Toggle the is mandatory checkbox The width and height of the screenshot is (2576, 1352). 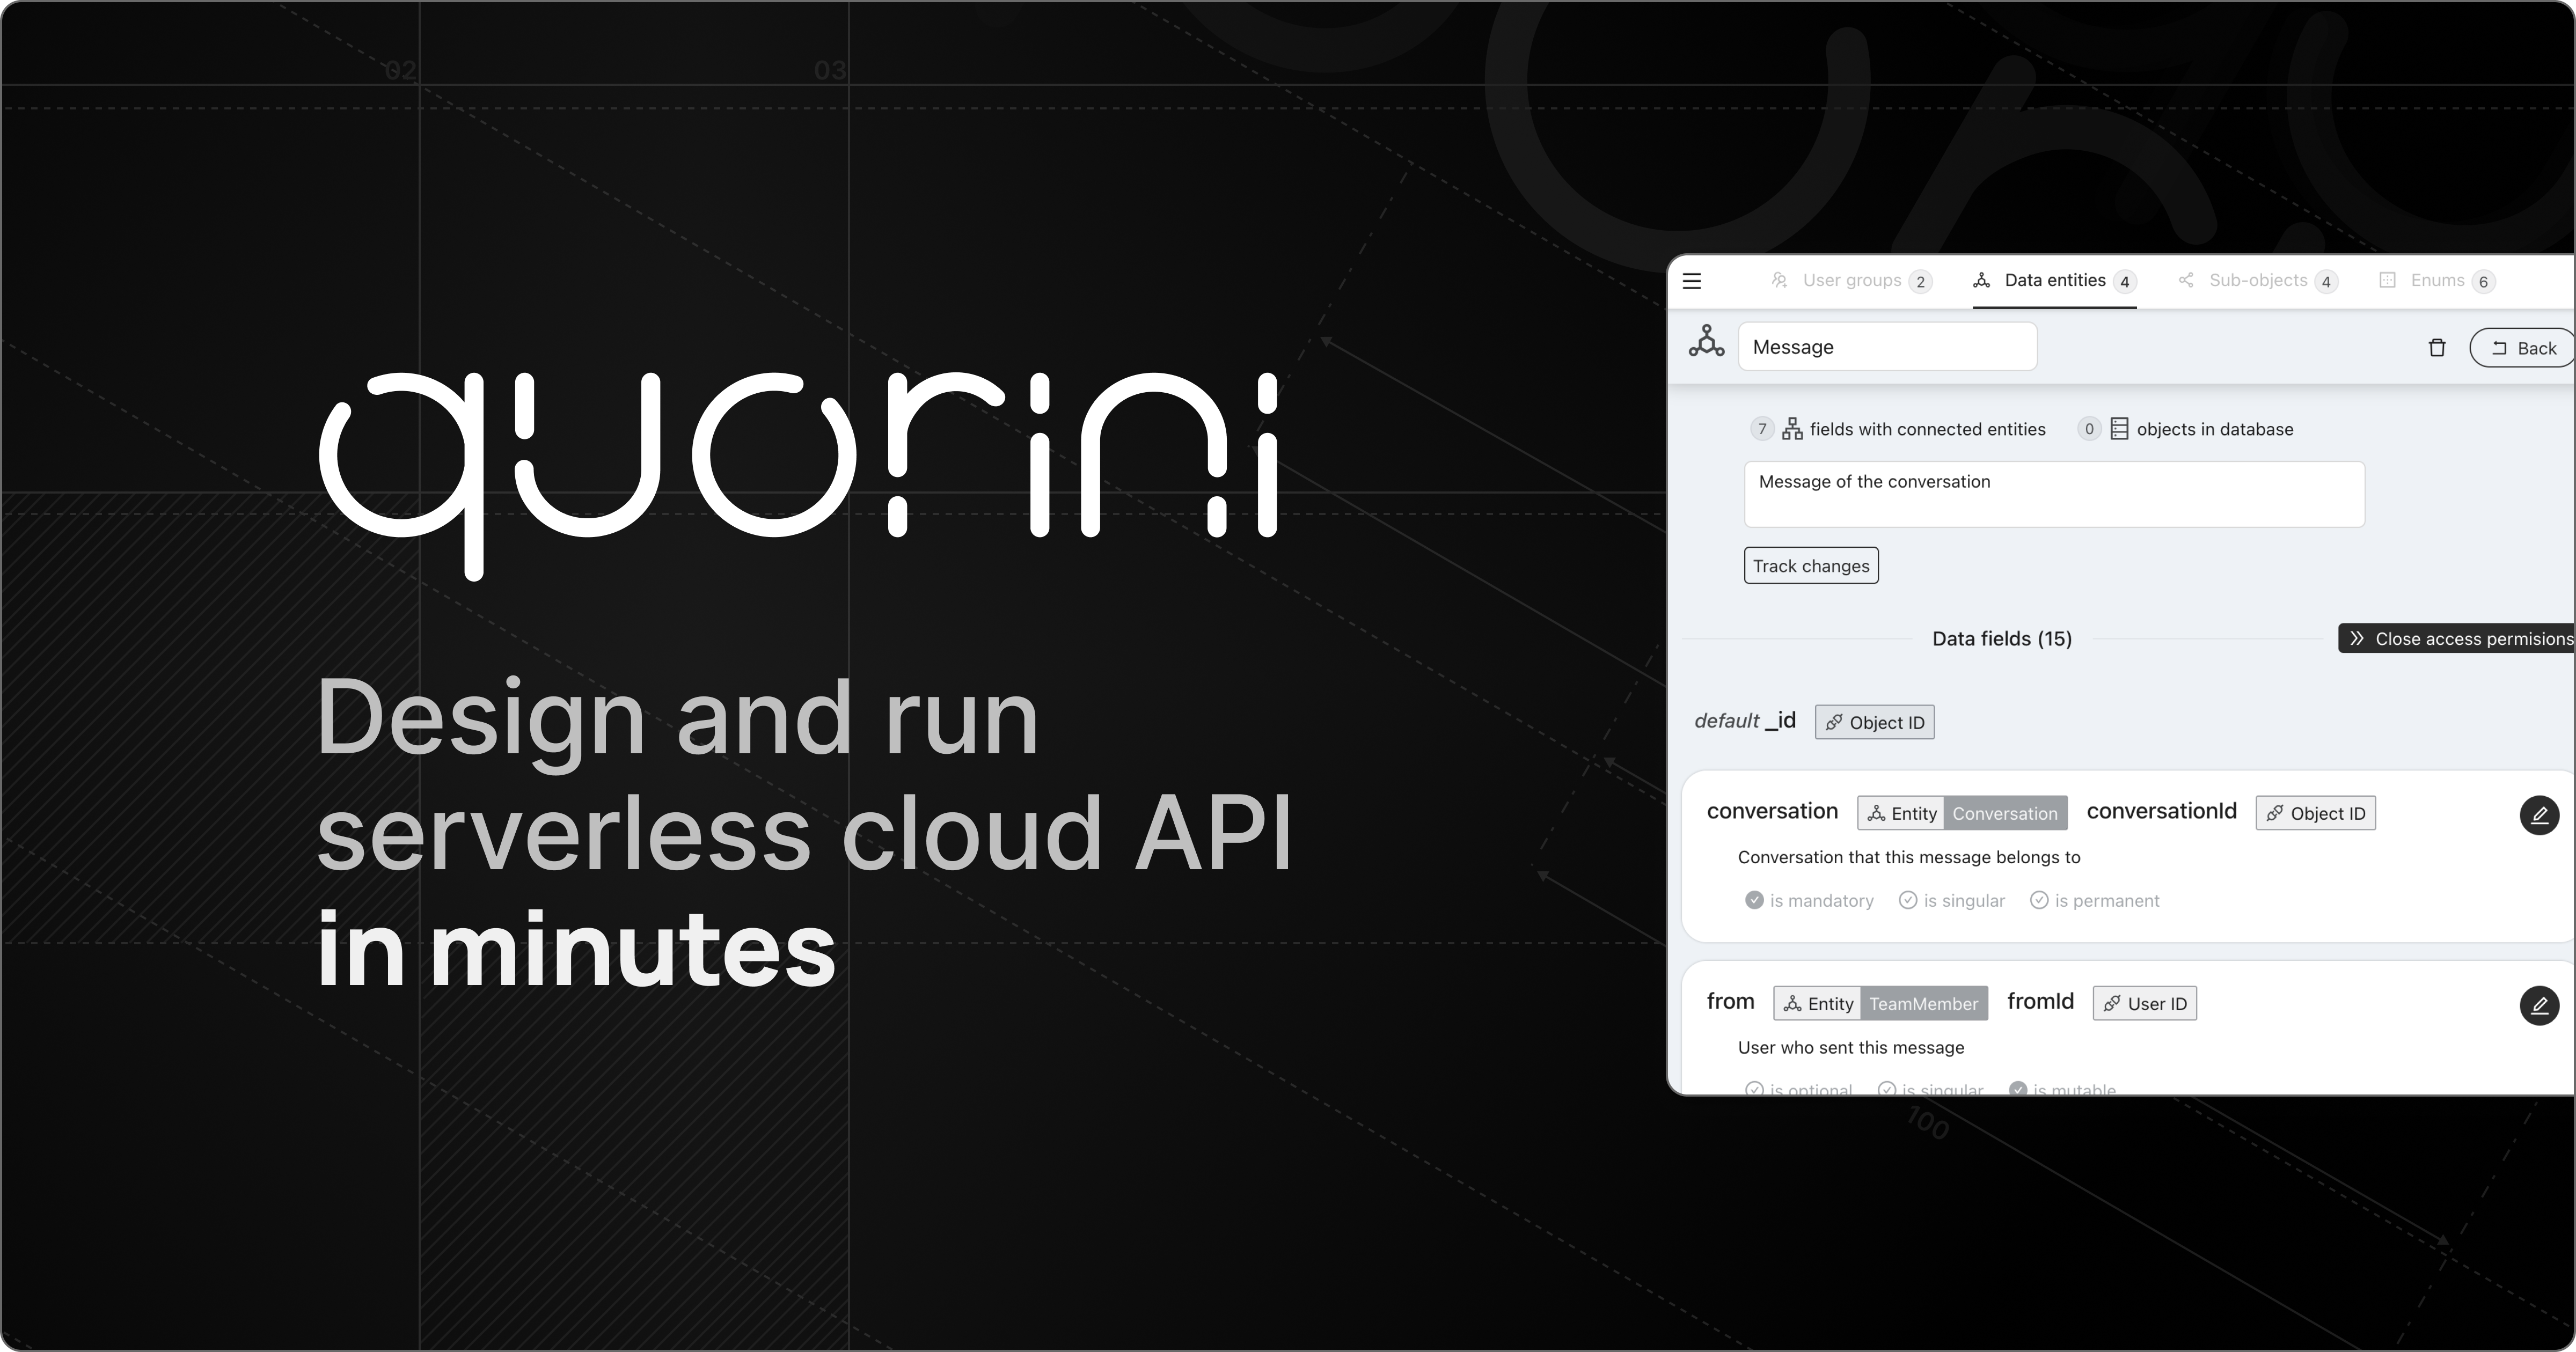coord(1754,900)
